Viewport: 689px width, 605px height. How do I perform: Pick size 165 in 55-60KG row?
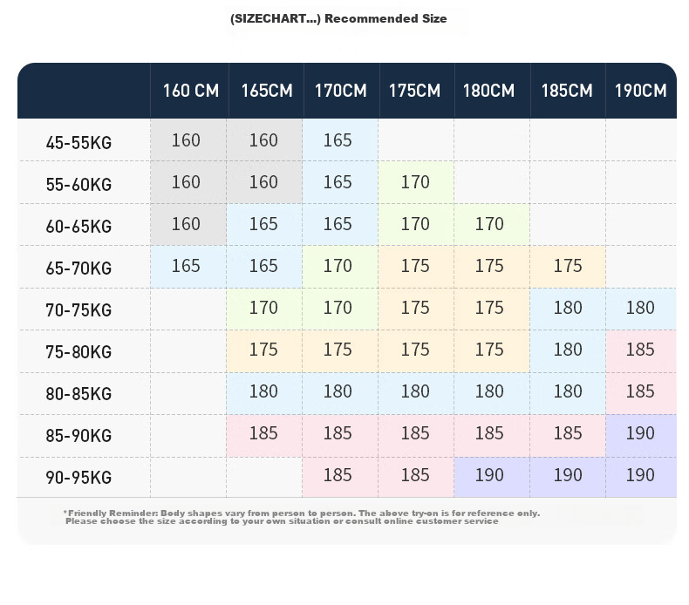tap(338, 182)
